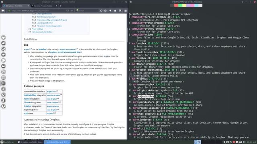This screenshot has height=144, width=257.
Task: Open 7.5.3 Errors caused by running out of space
Action: (x=52, y=20)
